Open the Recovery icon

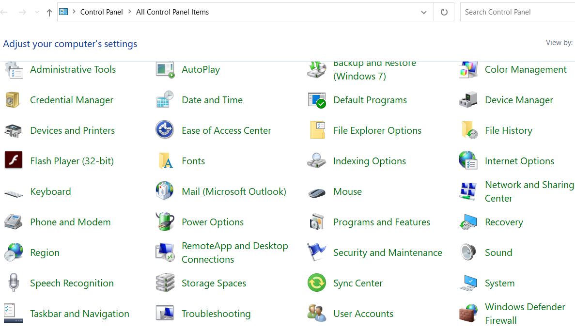468,222
